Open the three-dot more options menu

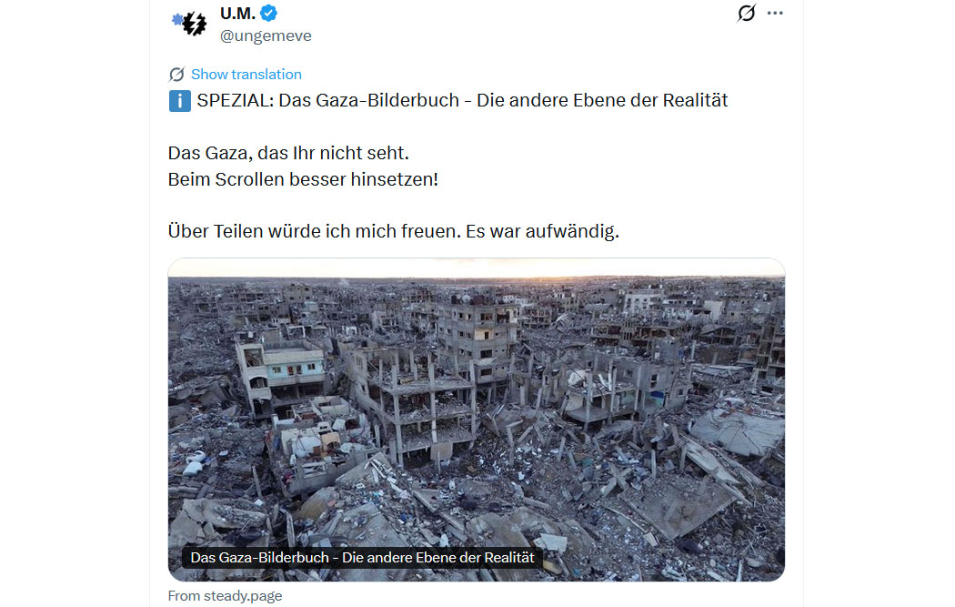pos(775,13)
